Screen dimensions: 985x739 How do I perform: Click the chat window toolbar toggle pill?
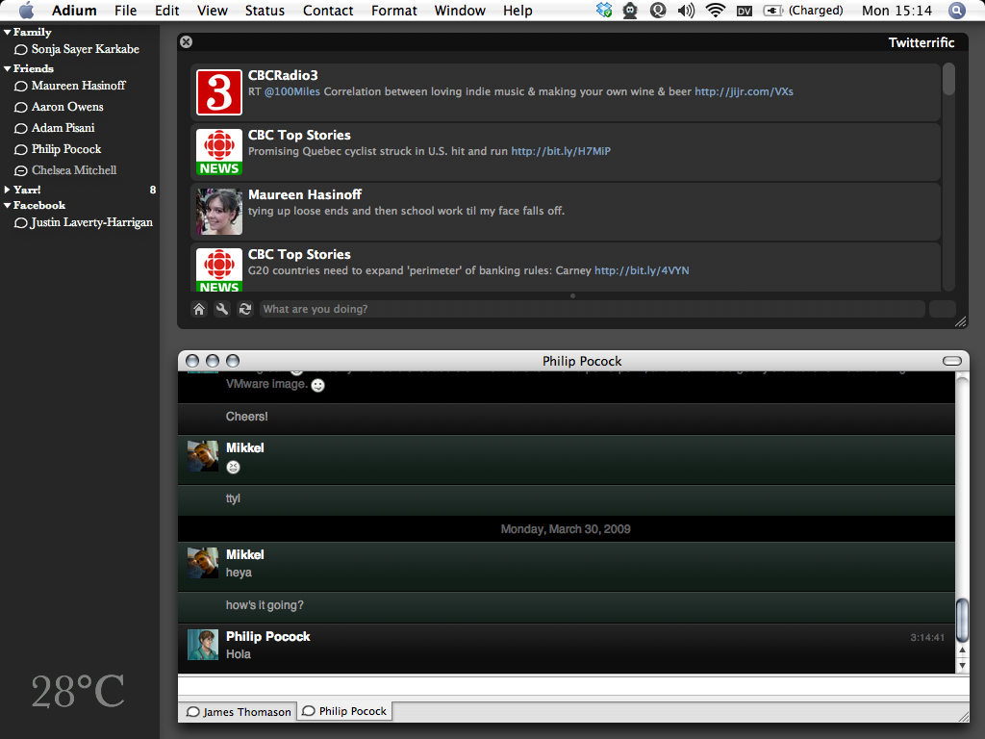tap(951, 361)
